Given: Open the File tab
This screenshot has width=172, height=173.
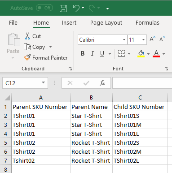Looking at the screenshot, I should click(x=13, y=23).
